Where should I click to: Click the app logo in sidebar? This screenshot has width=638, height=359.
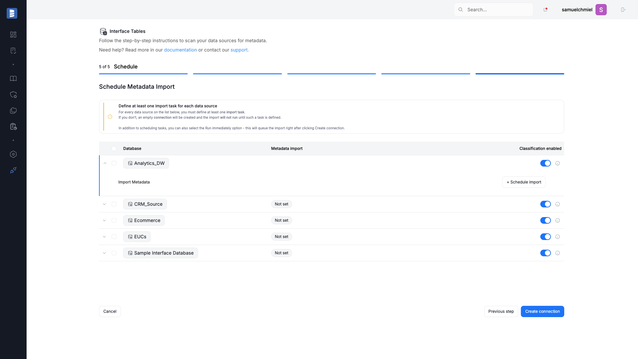click(12, 13)
